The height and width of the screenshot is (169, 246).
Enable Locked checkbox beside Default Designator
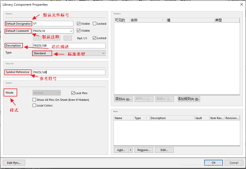94,24
